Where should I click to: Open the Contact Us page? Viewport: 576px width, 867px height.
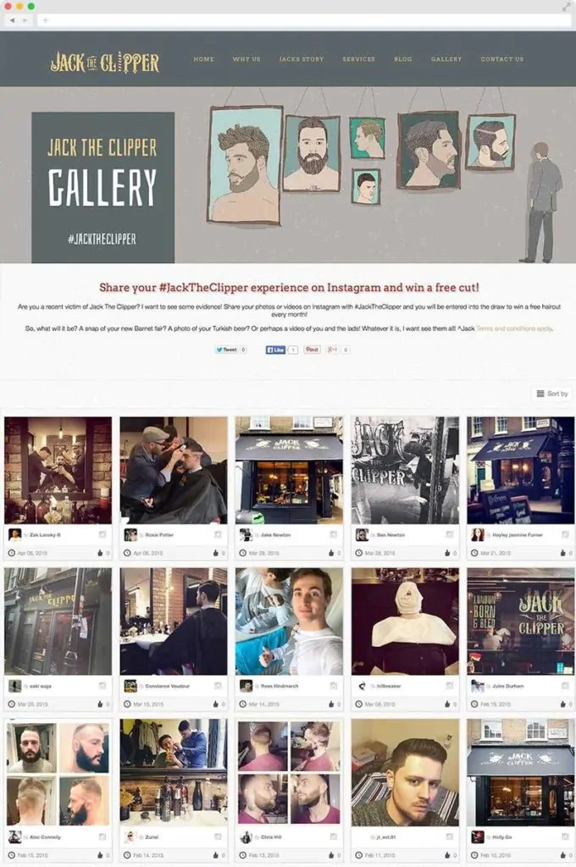click(x=501, y=59)
